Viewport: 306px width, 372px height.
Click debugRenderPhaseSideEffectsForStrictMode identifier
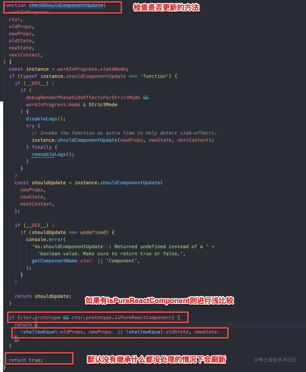point(83,98)
